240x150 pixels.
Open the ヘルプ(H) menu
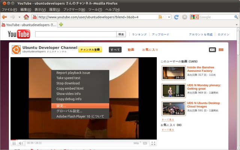click(112, 9)
